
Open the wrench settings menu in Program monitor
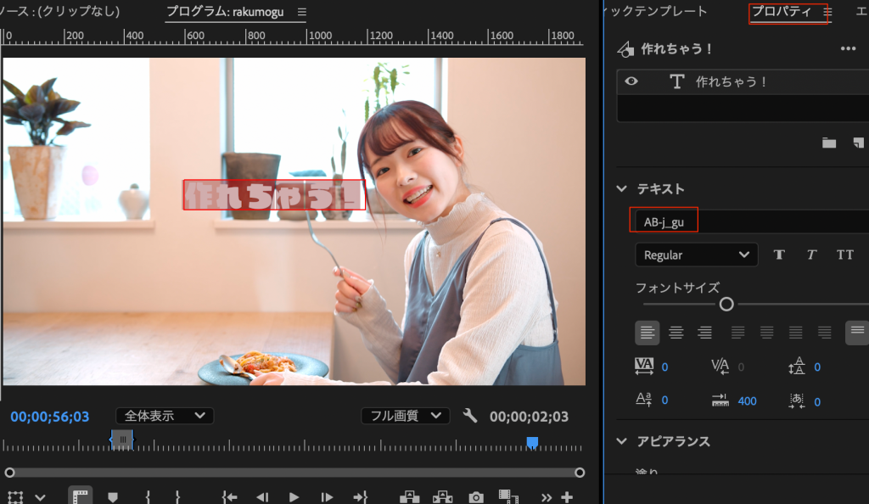point(470,416)
